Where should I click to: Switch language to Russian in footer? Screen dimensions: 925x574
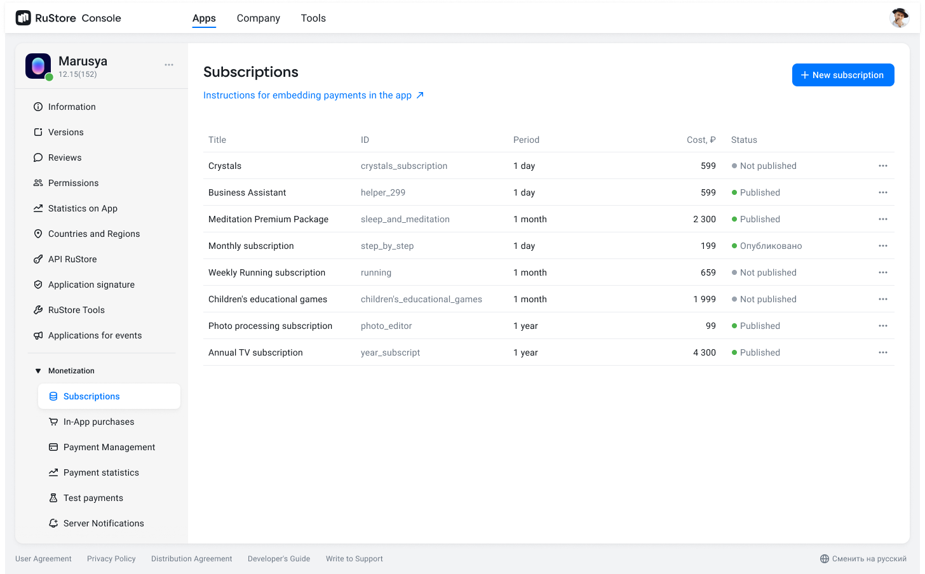pos(863,559)
